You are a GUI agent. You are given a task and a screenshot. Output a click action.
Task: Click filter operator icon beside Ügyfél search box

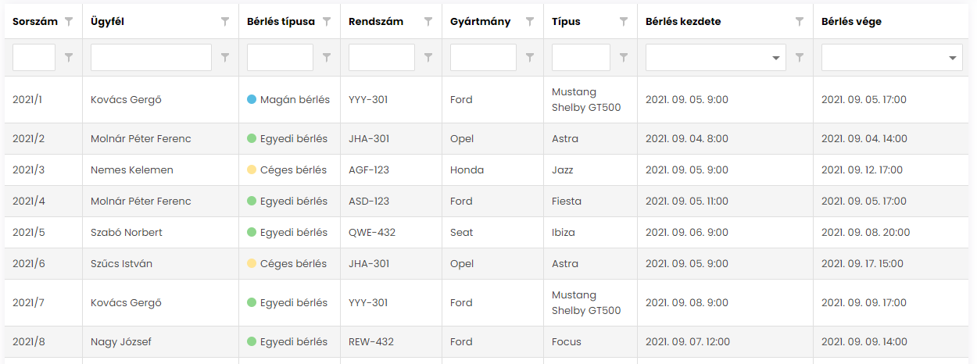[225, 57]
